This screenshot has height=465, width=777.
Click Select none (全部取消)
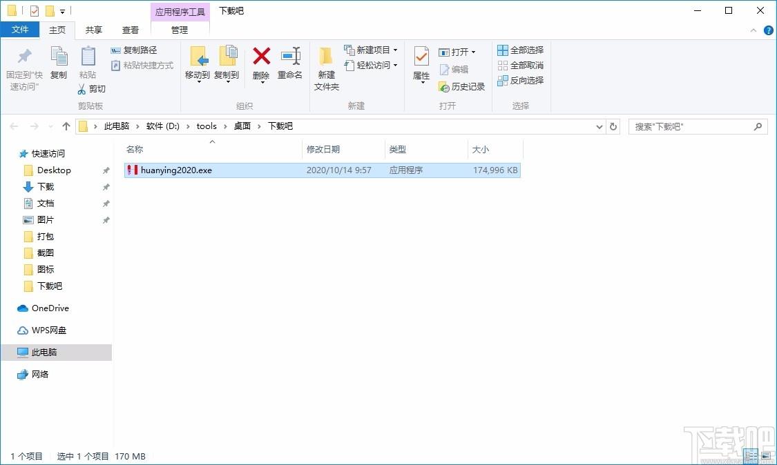pos(520,66)
